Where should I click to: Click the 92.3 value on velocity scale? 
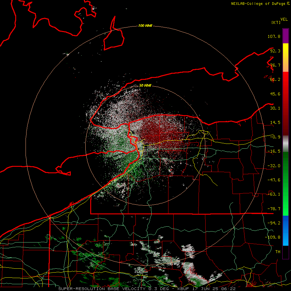point(275,51)
